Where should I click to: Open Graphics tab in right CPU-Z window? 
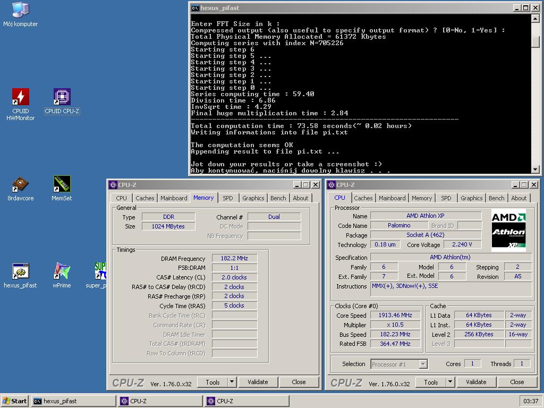point(472,198)
